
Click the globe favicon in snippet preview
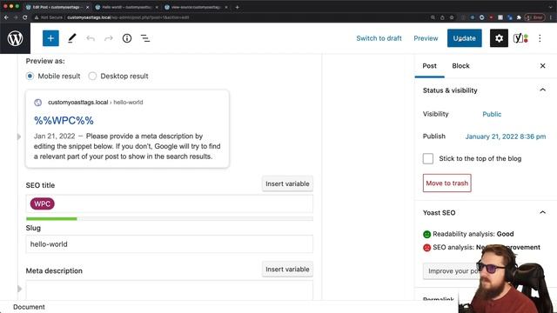[x=37, y=103]
